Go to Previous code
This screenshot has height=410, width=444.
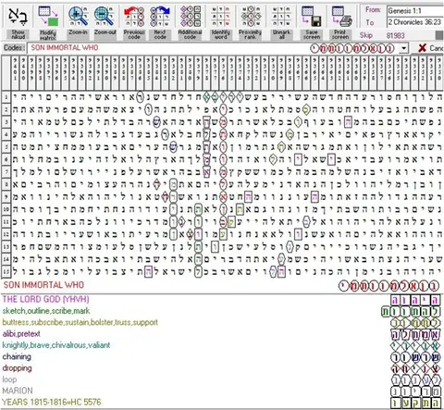134,17
